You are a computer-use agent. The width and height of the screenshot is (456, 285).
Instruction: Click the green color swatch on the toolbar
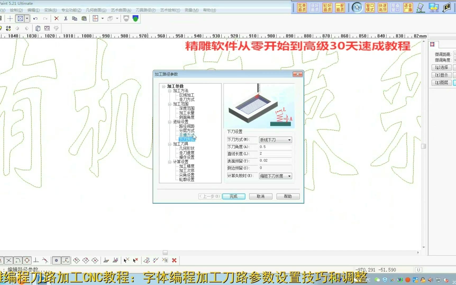point(135,19)
